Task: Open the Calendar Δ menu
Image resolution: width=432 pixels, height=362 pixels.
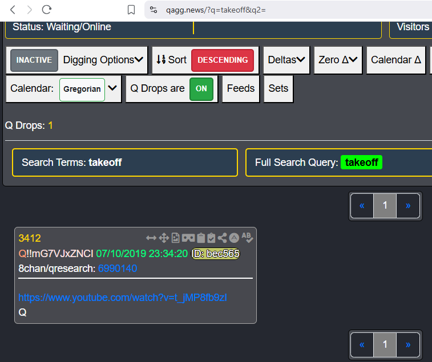Action: (396, 60)
